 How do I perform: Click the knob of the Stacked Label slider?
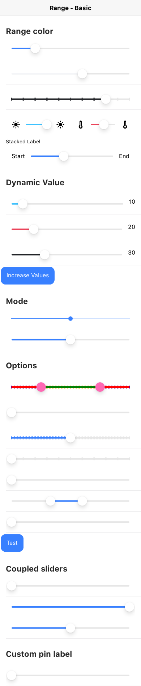point(64,156)
